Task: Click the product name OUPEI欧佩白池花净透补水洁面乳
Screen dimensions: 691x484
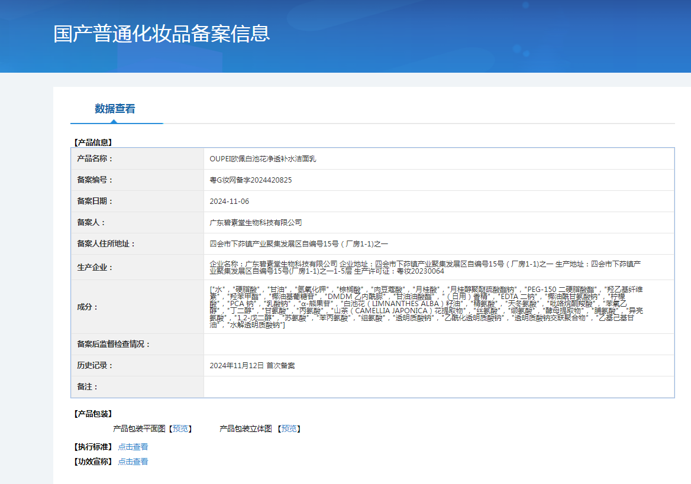Action: point(263,159)
